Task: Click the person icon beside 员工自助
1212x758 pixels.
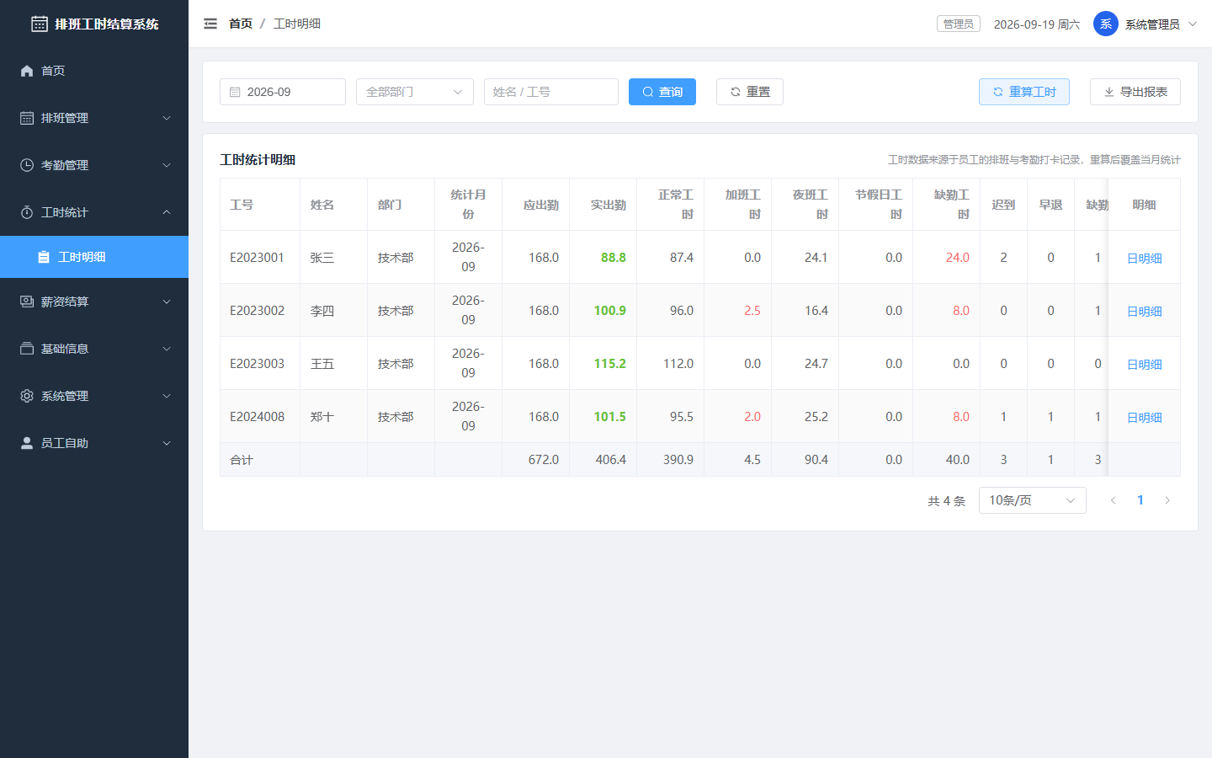Action: pyautogui.click(x=27, y=443)
